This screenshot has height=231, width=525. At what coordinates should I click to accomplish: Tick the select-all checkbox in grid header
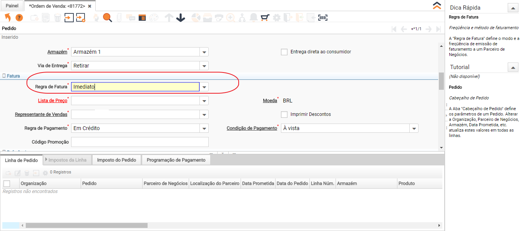(7, 183)
